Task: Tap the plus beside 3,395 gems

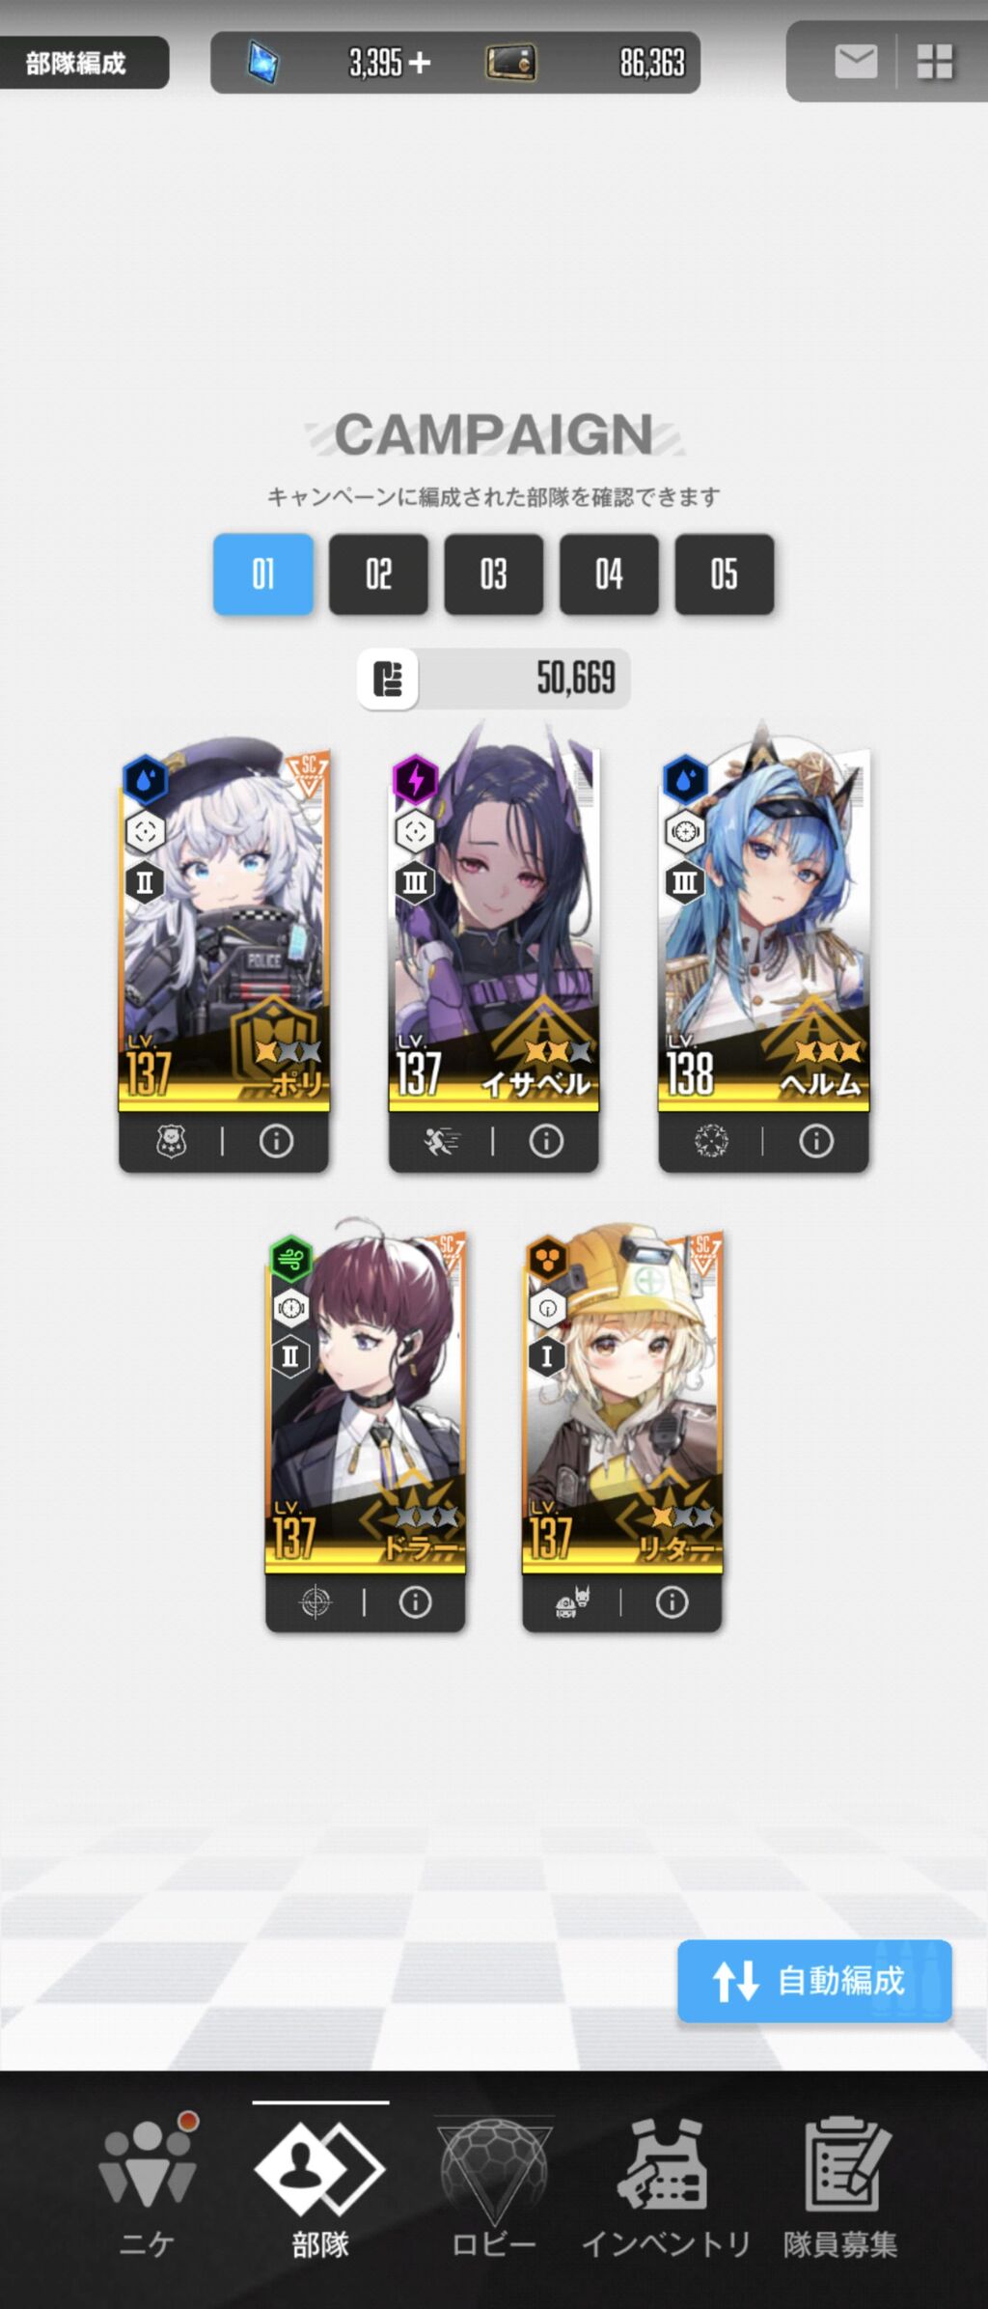Action: (x=419, y=64)
